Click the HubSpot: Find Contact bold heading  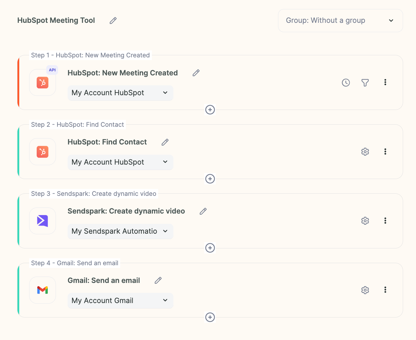107,142
